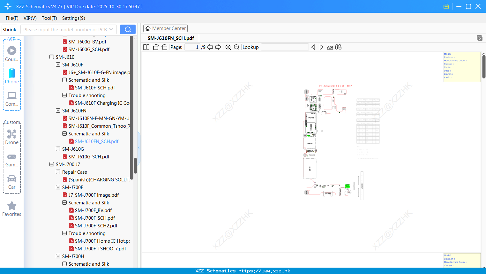This screenshot has height=274, width=486.
Task: Open the File(F) menu
Action: pyautogui.click(x=12, y=18)
